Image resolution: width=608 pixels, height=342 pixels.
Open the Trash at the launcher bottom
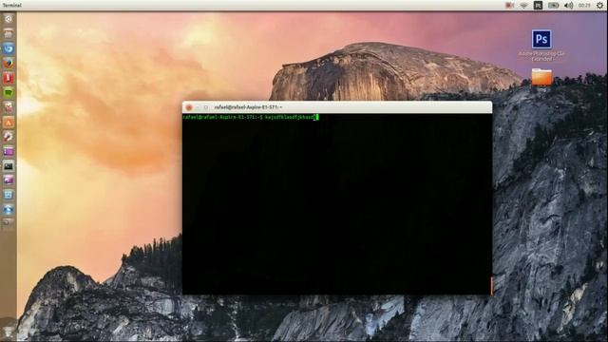[9, 331]
